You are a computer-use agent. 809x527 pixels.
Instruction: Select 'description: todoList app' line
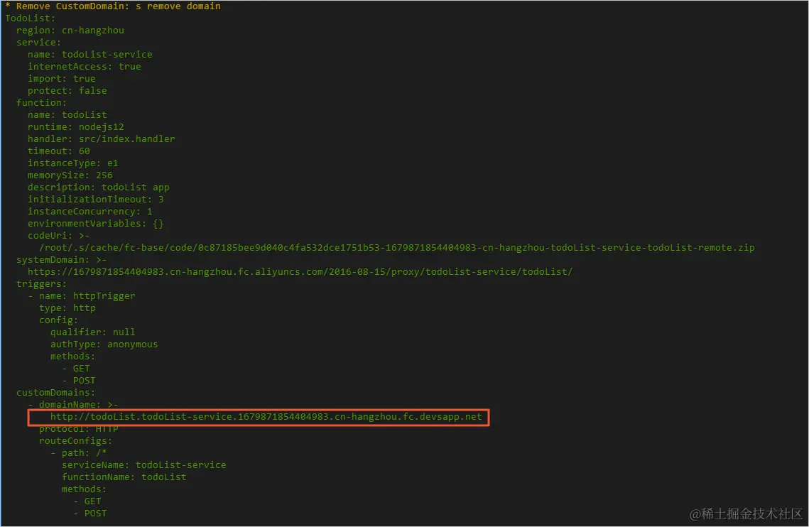(99, 187)
